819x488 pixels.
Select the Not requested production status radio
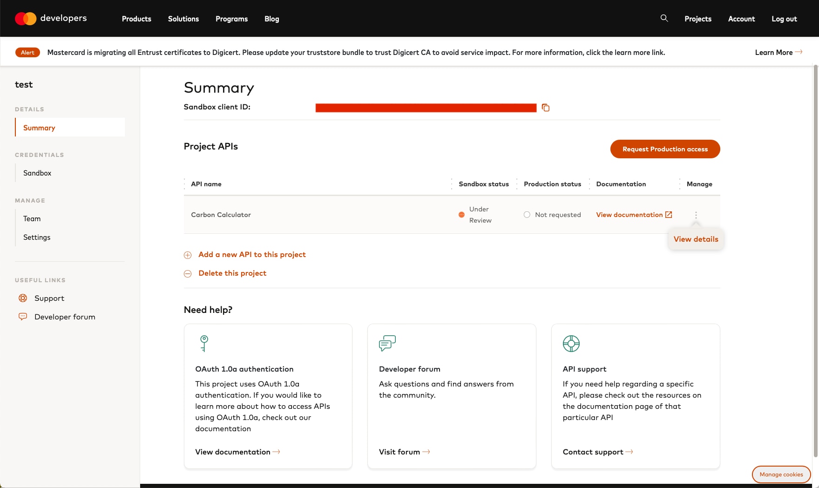527,215
